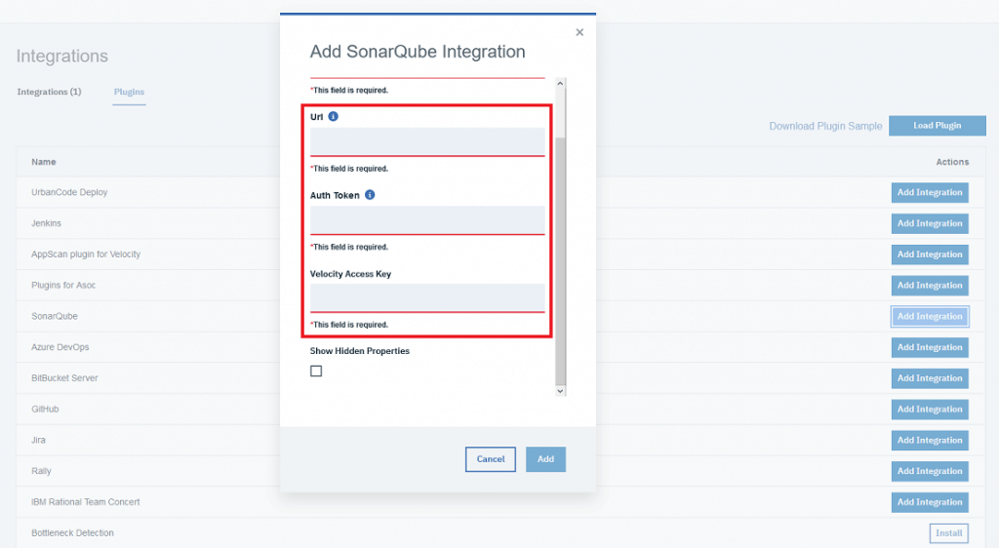999x548 pixels.
Task: Add Integration for GitHub
Action: (930, 410)
